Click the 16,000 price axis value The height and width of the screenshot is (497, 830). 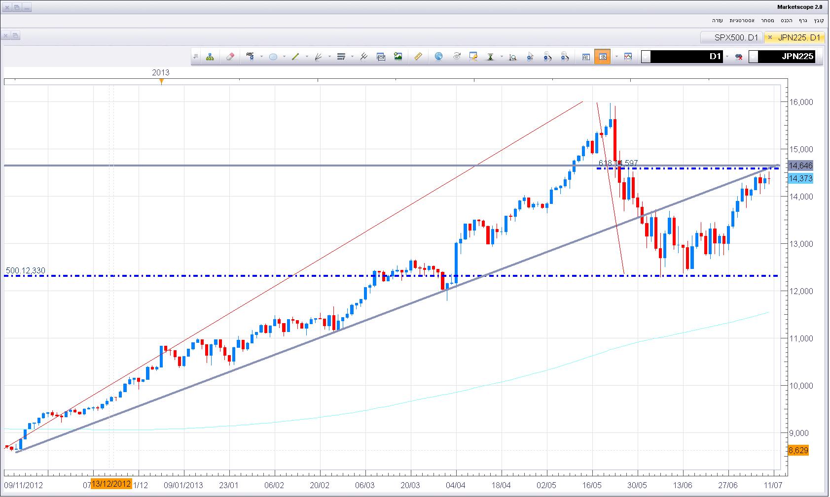tap(801, 102)
